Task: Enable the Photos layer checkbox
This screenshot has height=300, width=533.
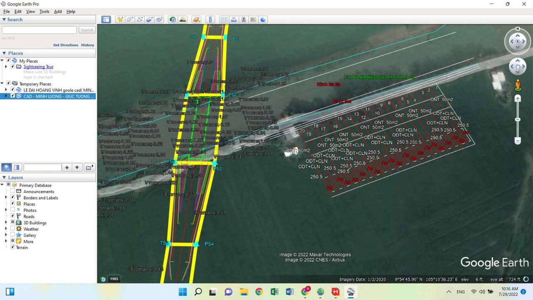Action: [x=12, y=210]
